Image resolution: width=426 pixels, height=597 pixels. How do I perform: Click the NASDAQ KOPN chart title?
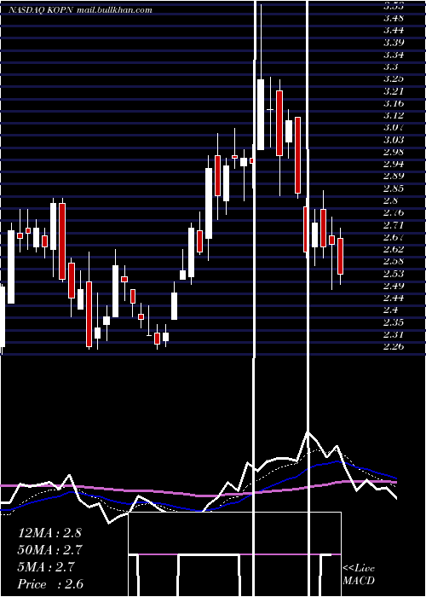pos(81,10)
